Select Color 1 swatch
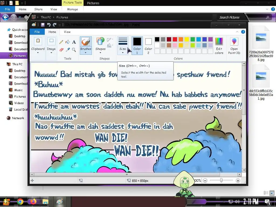The height and width of the screenshot is (207, 276). coord(137,46)
